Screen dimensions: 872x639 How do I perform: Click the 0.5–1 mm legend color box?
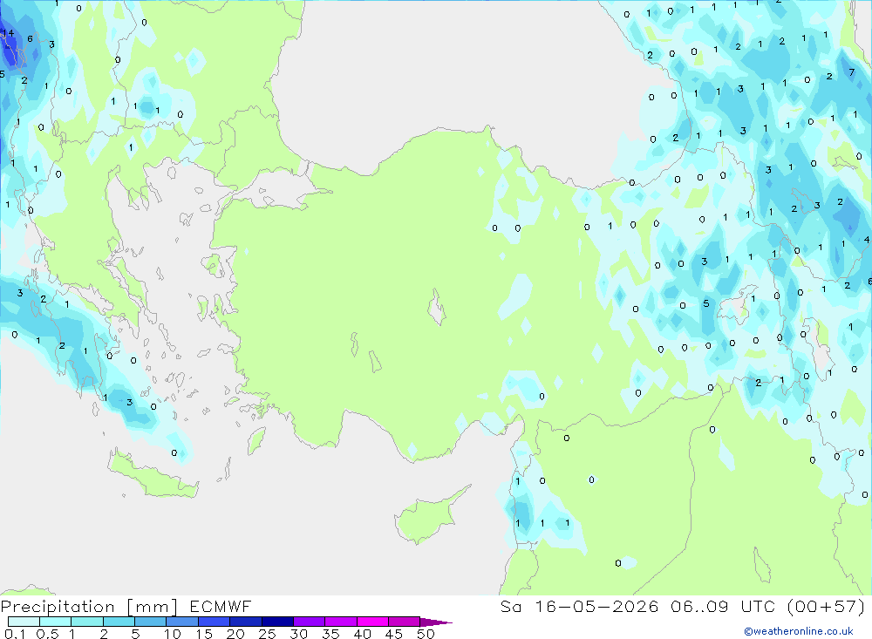point(56,622)
